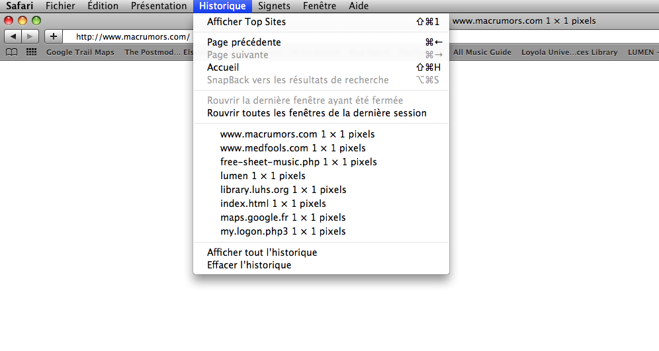
Task: Click the macrumors URL address field
Action: (x=128, y=36)
